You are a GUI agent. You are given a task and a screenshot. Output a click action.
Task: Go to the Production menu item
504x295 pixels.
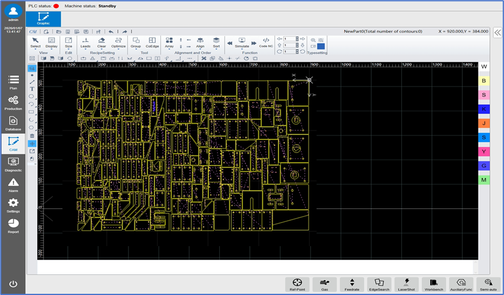tap(13, 103)
